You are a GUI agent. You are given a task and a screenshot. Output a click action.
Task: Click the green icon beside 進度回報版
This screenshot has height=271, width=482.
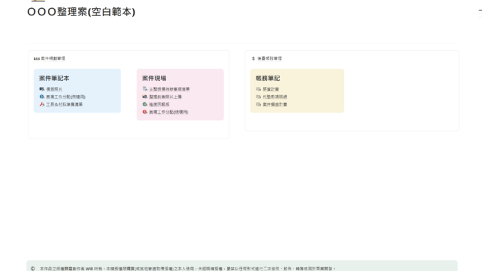145,104
